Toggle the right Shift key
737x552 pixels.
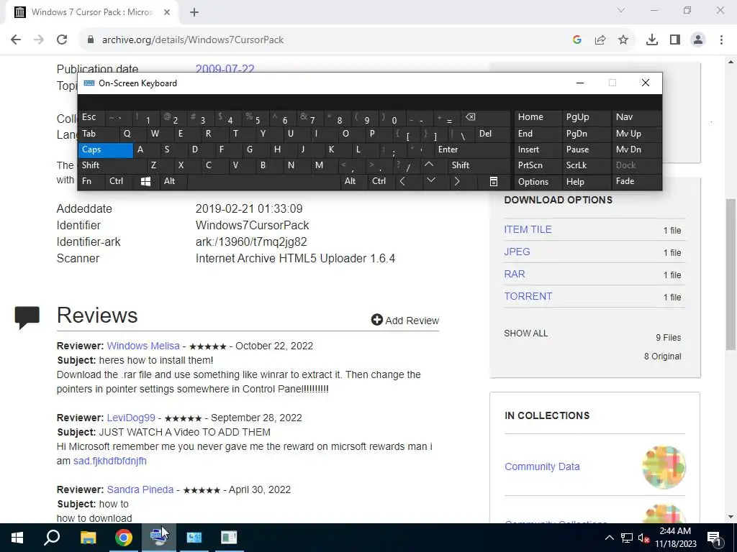479,165
